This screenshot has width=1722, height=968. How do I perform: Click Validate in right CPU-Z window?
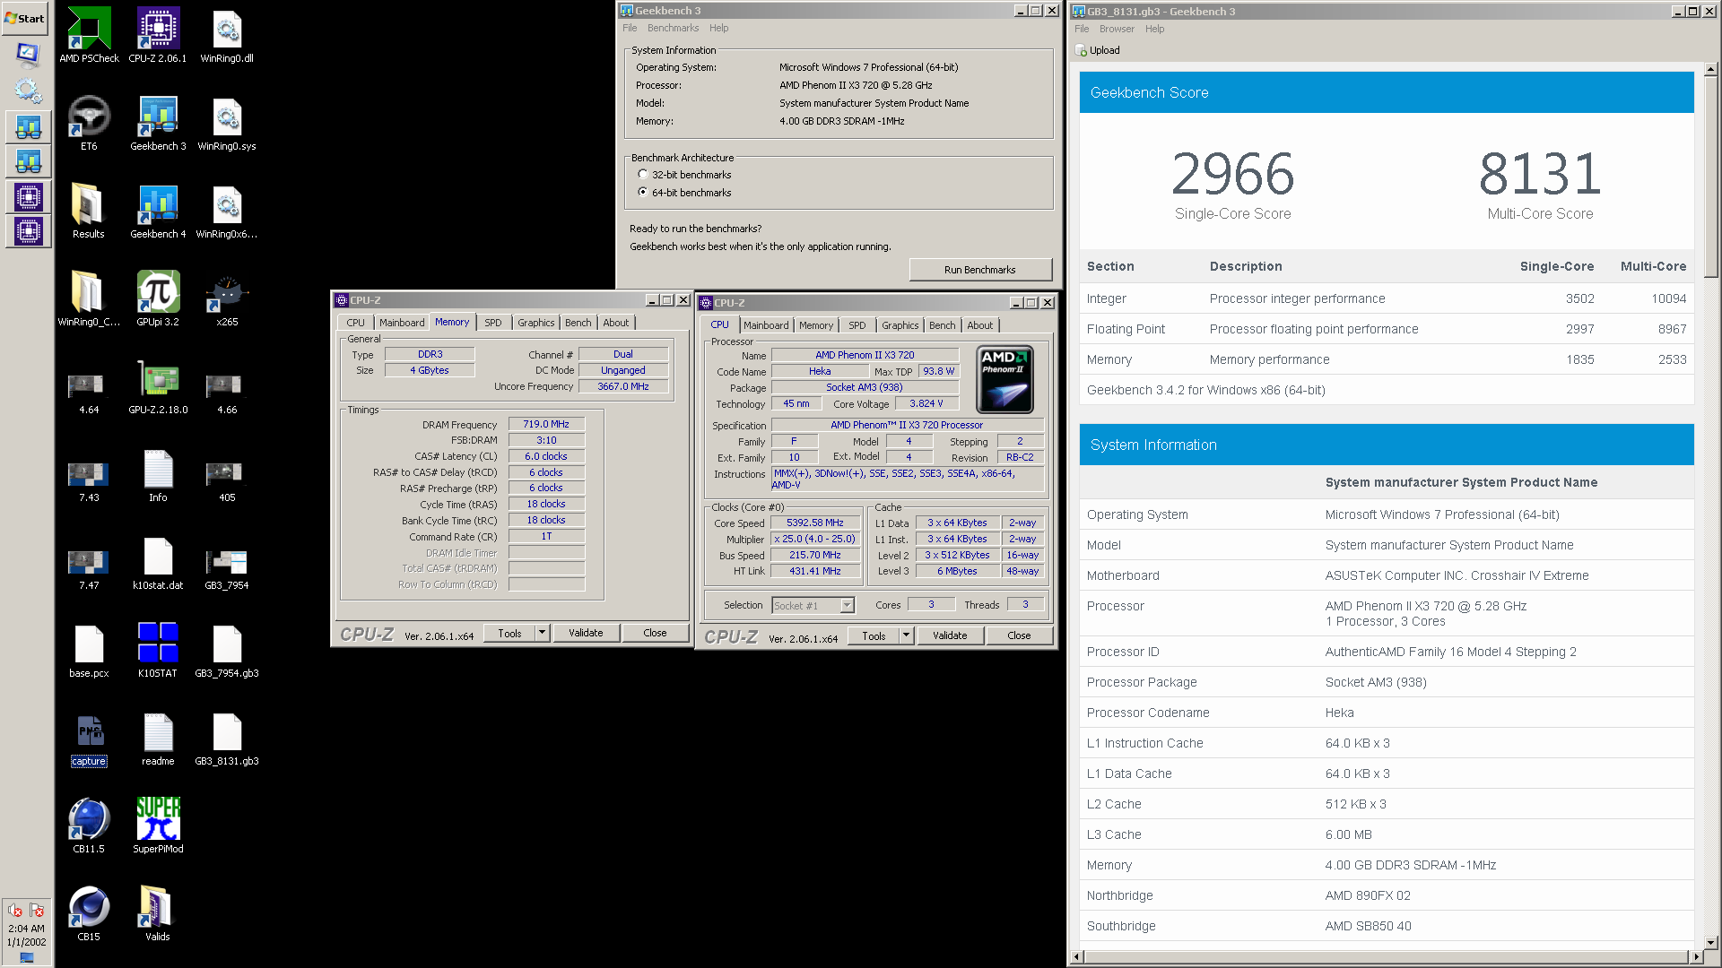click(x=950, y=635)
